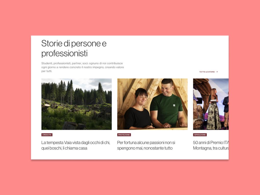The width and height of the screenshot is (260, 195).
Task: Open the TUTTE LE STORIE link
Action: point(209,72)
